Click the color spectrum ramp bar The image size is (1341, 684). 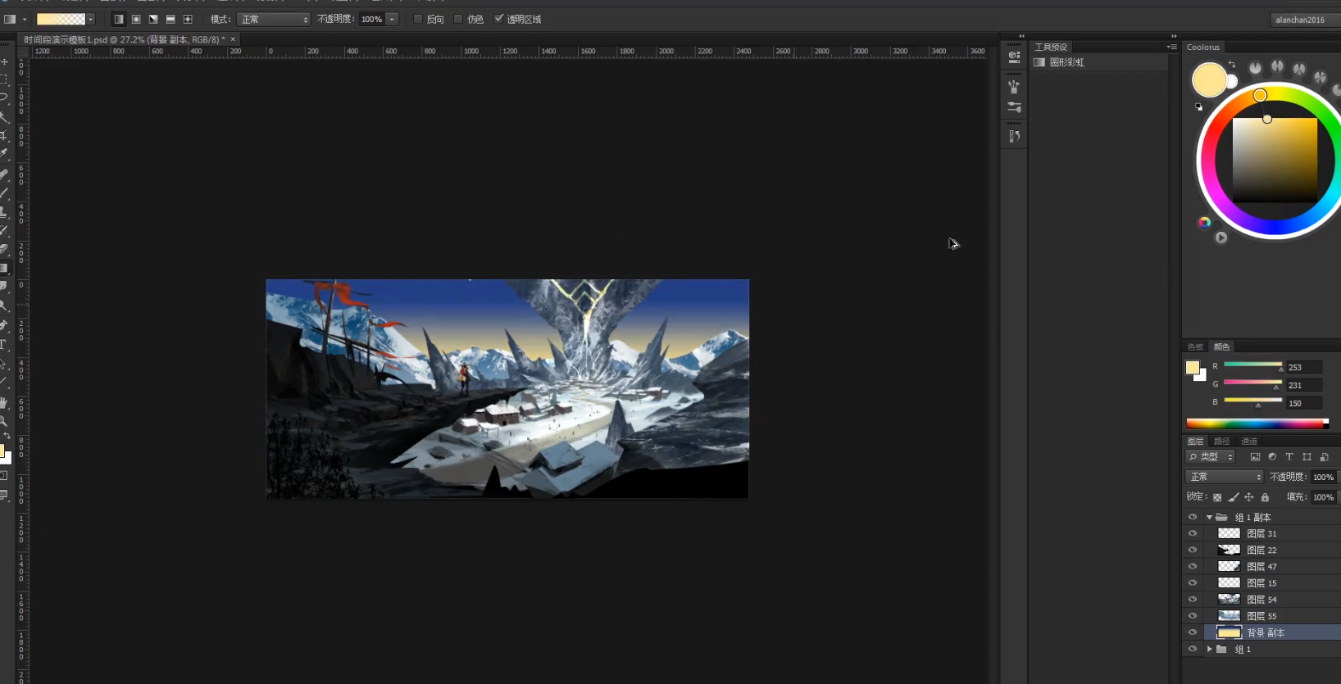[1257, 424]
